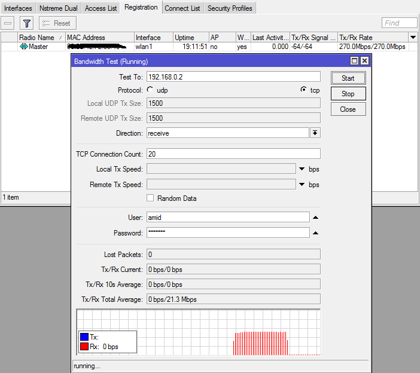Open the Direction dropdown
Screen dimensions: 420x373
(x=315, y=133)
